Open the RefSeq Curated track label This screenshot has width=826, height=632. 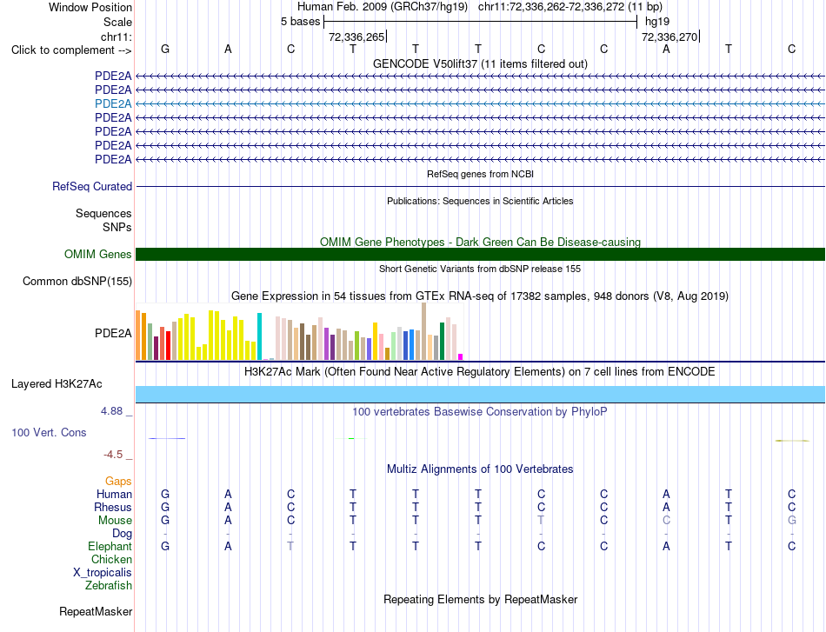pos(92,186)
